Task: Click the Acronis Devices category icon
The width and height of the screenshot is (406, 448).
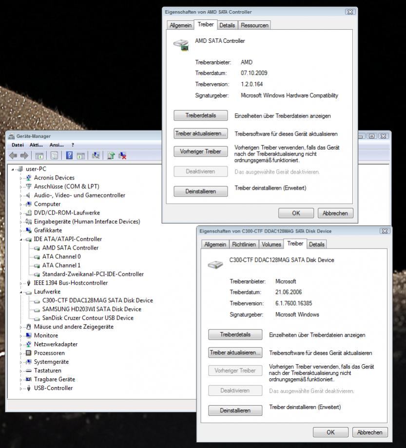Action: 28,178
